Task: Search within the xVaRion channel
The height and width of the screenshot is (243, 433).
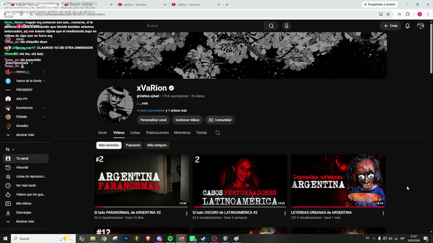Action: (x=218, y=133)
